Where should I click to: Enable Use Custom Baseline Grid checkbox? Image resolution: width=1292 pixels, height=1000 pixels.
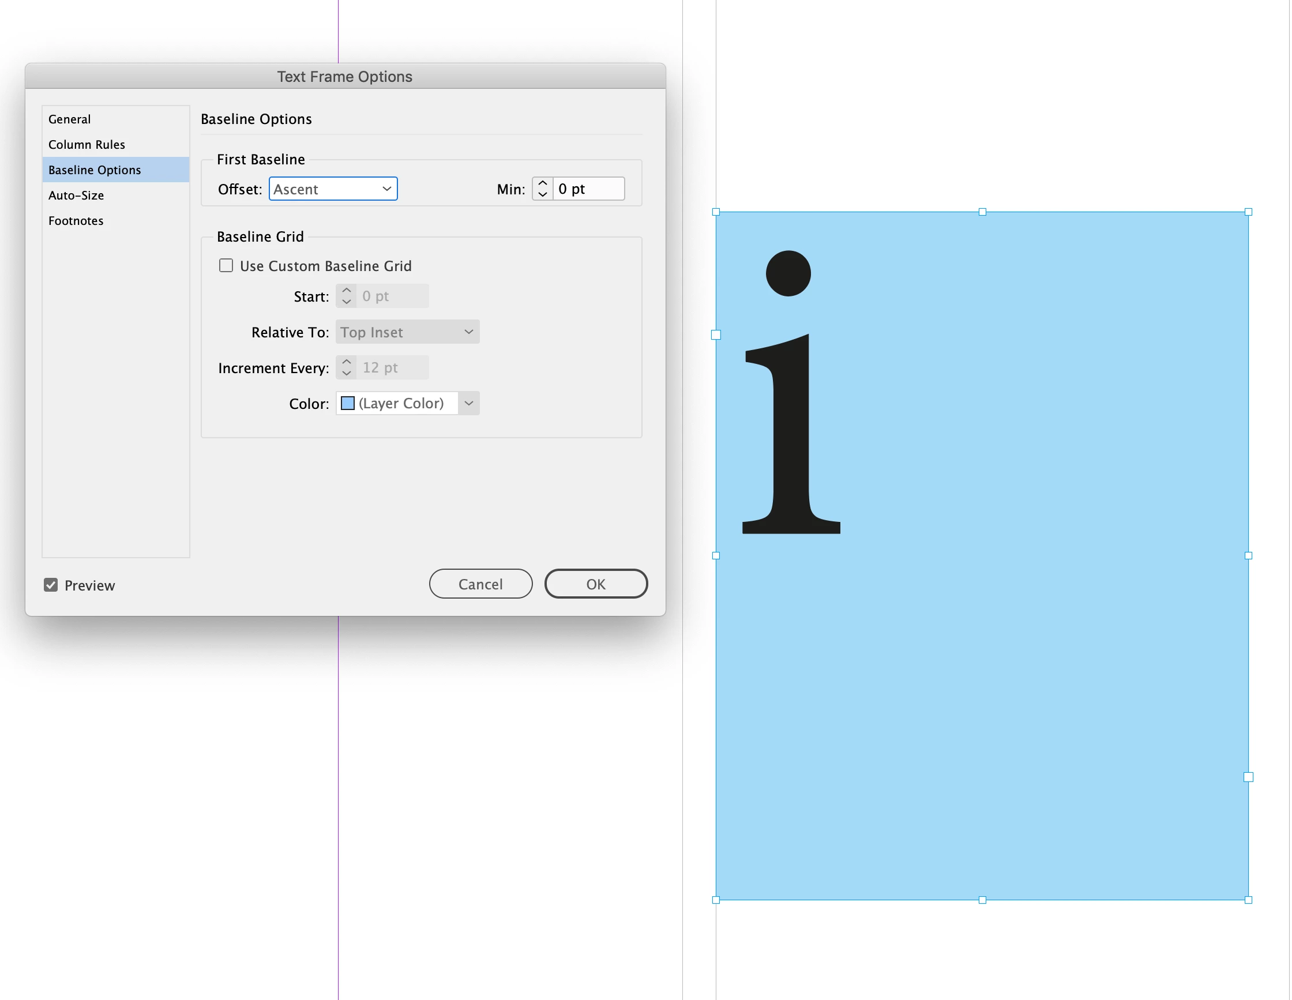point(226,265)
